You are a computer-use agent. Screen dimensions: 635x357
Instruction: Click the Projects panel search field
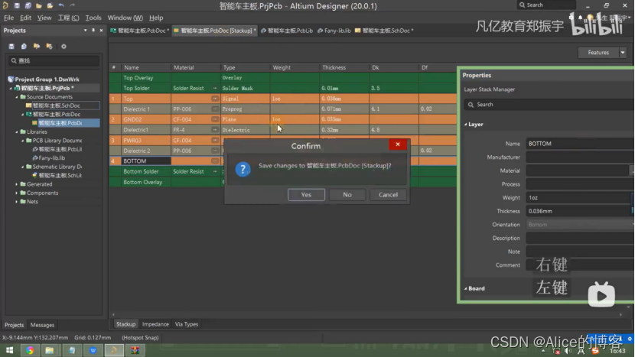54,60
